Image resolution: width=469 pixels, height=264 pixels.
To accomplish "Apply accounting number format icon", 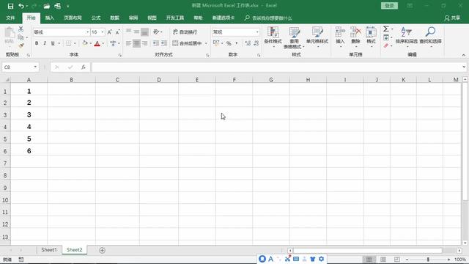I will click(216, 43).
